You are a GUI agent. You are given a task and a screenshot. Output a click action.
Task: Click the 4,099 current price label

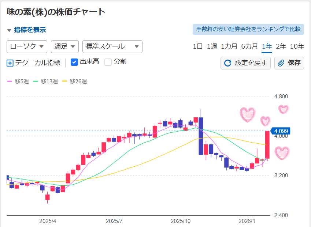pyautogui.click(x=281, y=131)
